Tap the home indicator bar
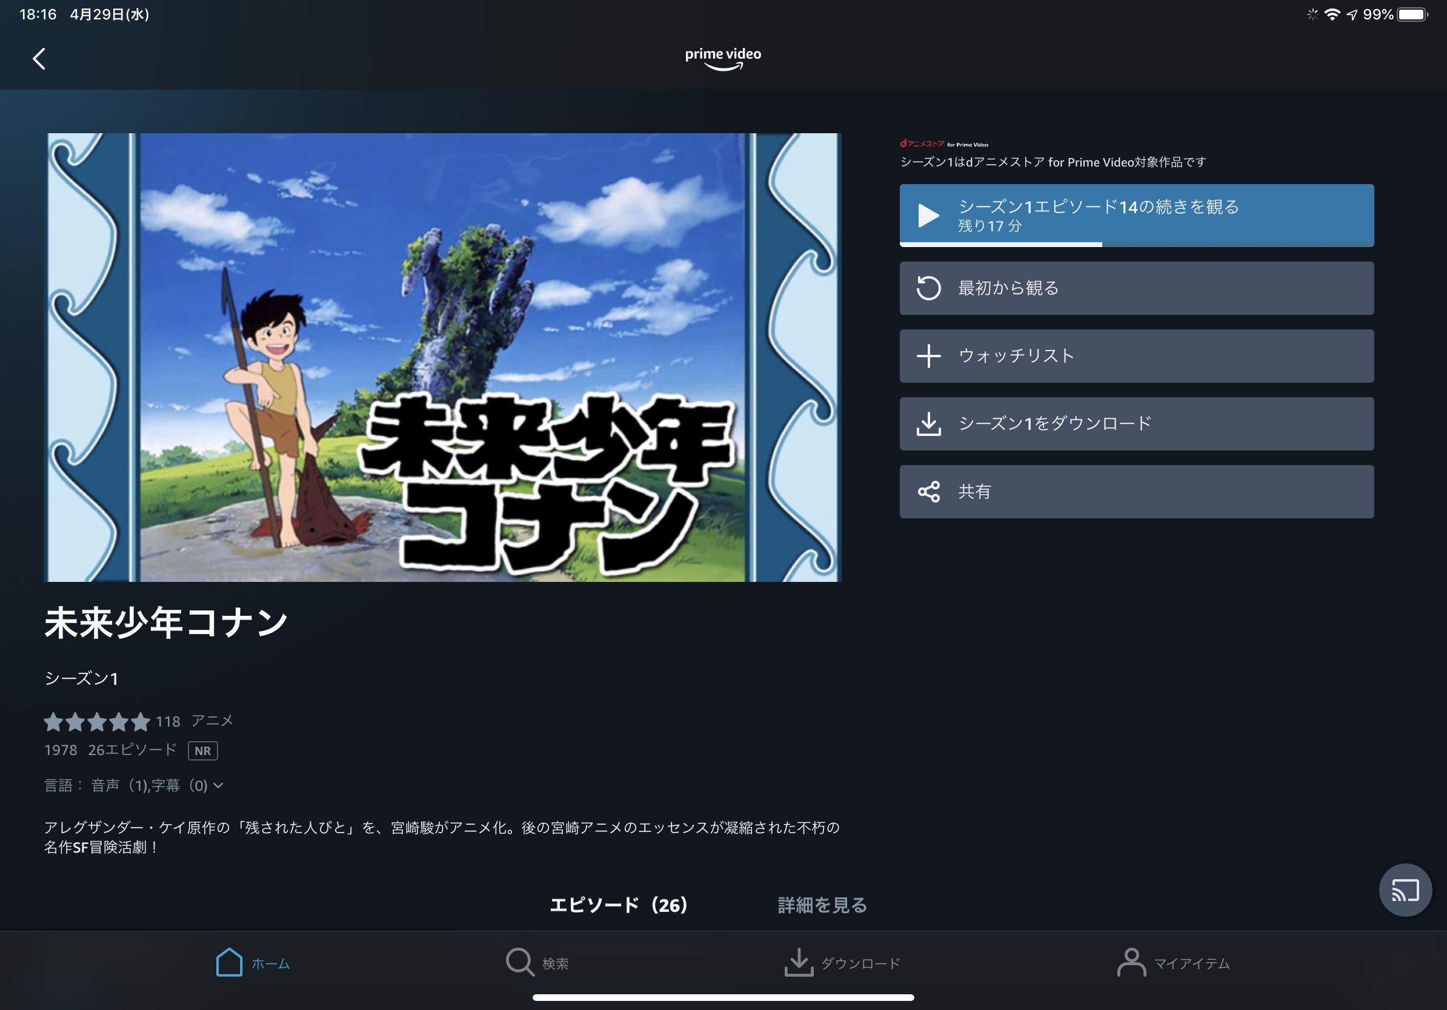 coord(723,997)
